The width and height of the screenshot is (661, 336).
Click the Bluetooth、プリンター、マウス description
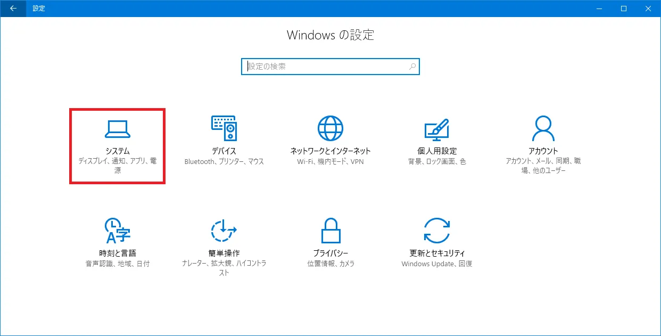tap(224, 161)
